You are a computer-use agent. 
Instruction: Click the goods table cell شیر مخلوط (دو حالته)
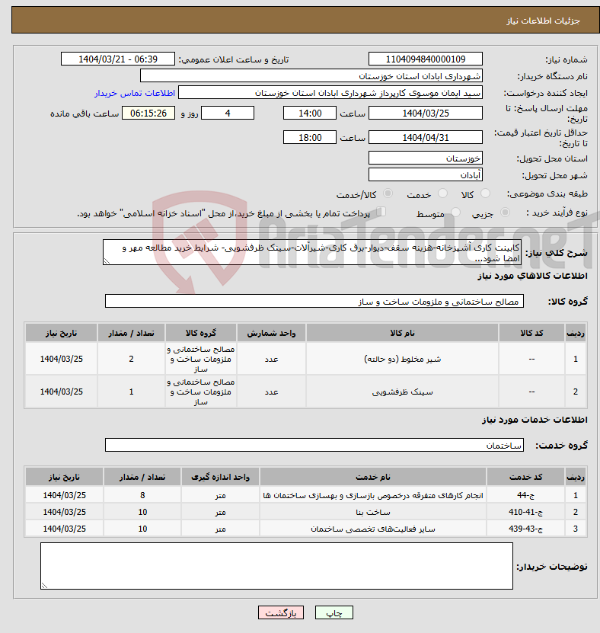point(402,359)
